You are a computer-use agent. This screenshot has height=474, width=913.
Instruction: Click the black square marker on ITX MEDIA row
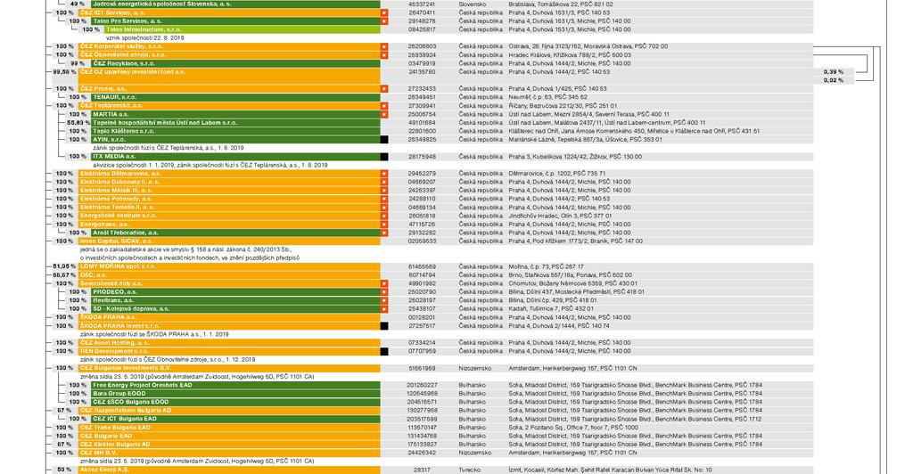click(x=383, y=157)
